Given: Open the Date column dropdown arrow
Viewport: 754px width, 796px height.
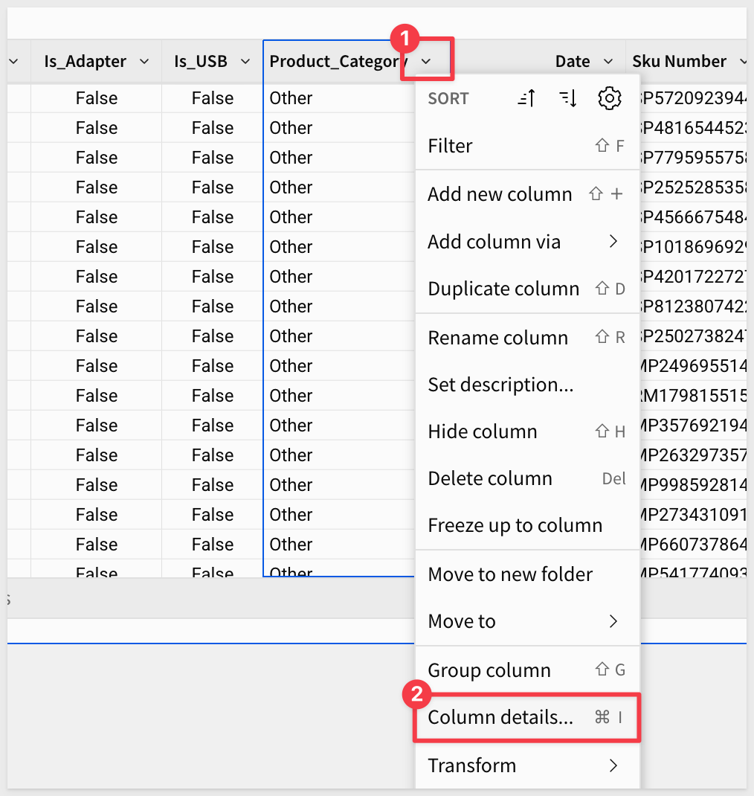Looking at the screenshot, I should coord(608,62).
